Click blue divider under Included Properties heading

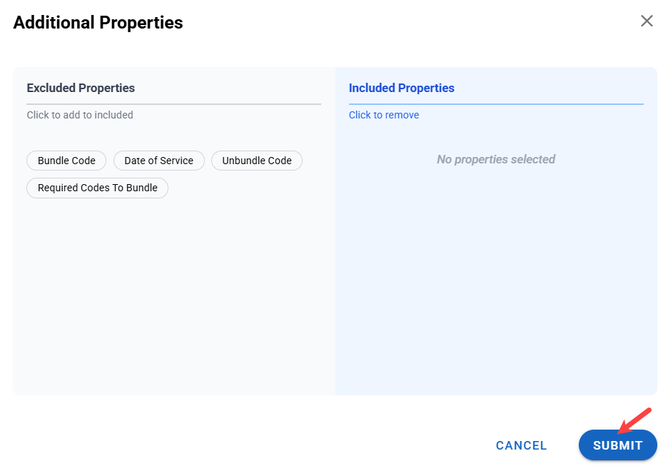(496, 104)
